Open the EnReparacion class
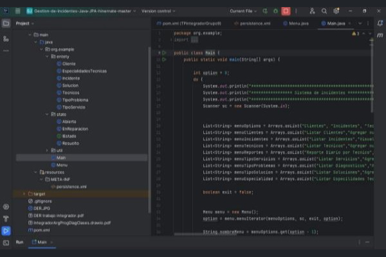This screenshot has width=386, height=257. point(75,129)
